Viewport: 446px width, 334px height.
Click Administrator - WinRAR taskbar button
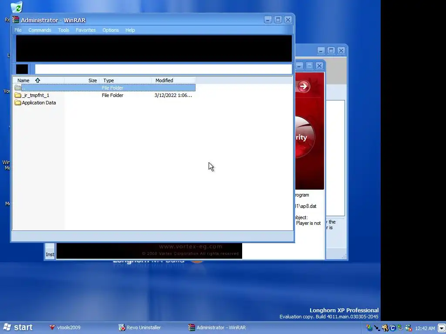click(x=217, y=327)
